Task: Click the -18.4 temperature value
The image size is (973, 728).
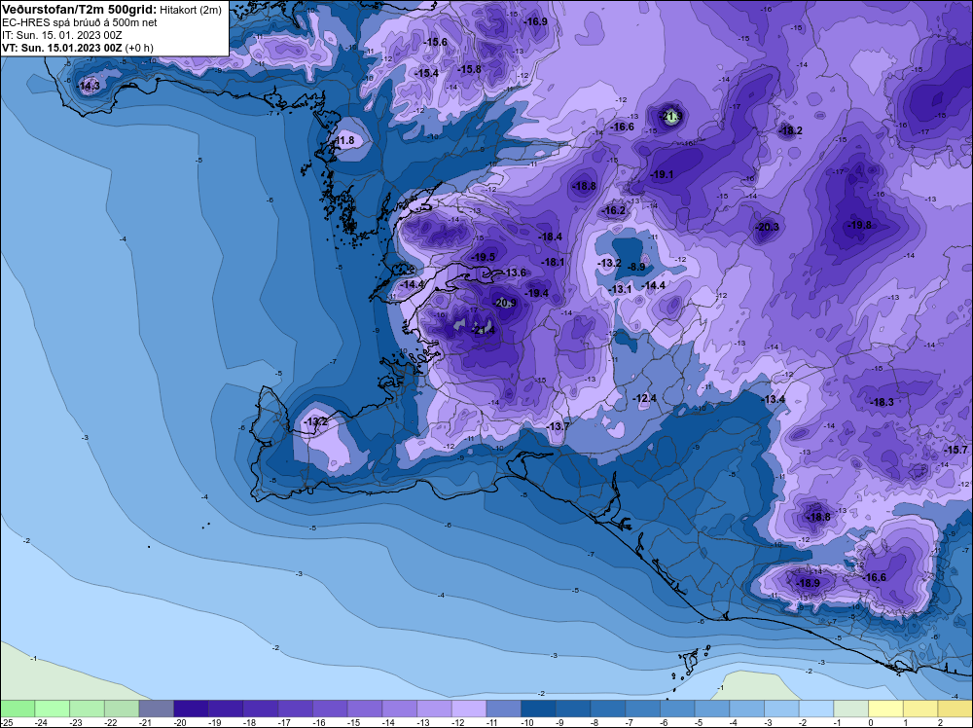Action: (x=550, y=237)
